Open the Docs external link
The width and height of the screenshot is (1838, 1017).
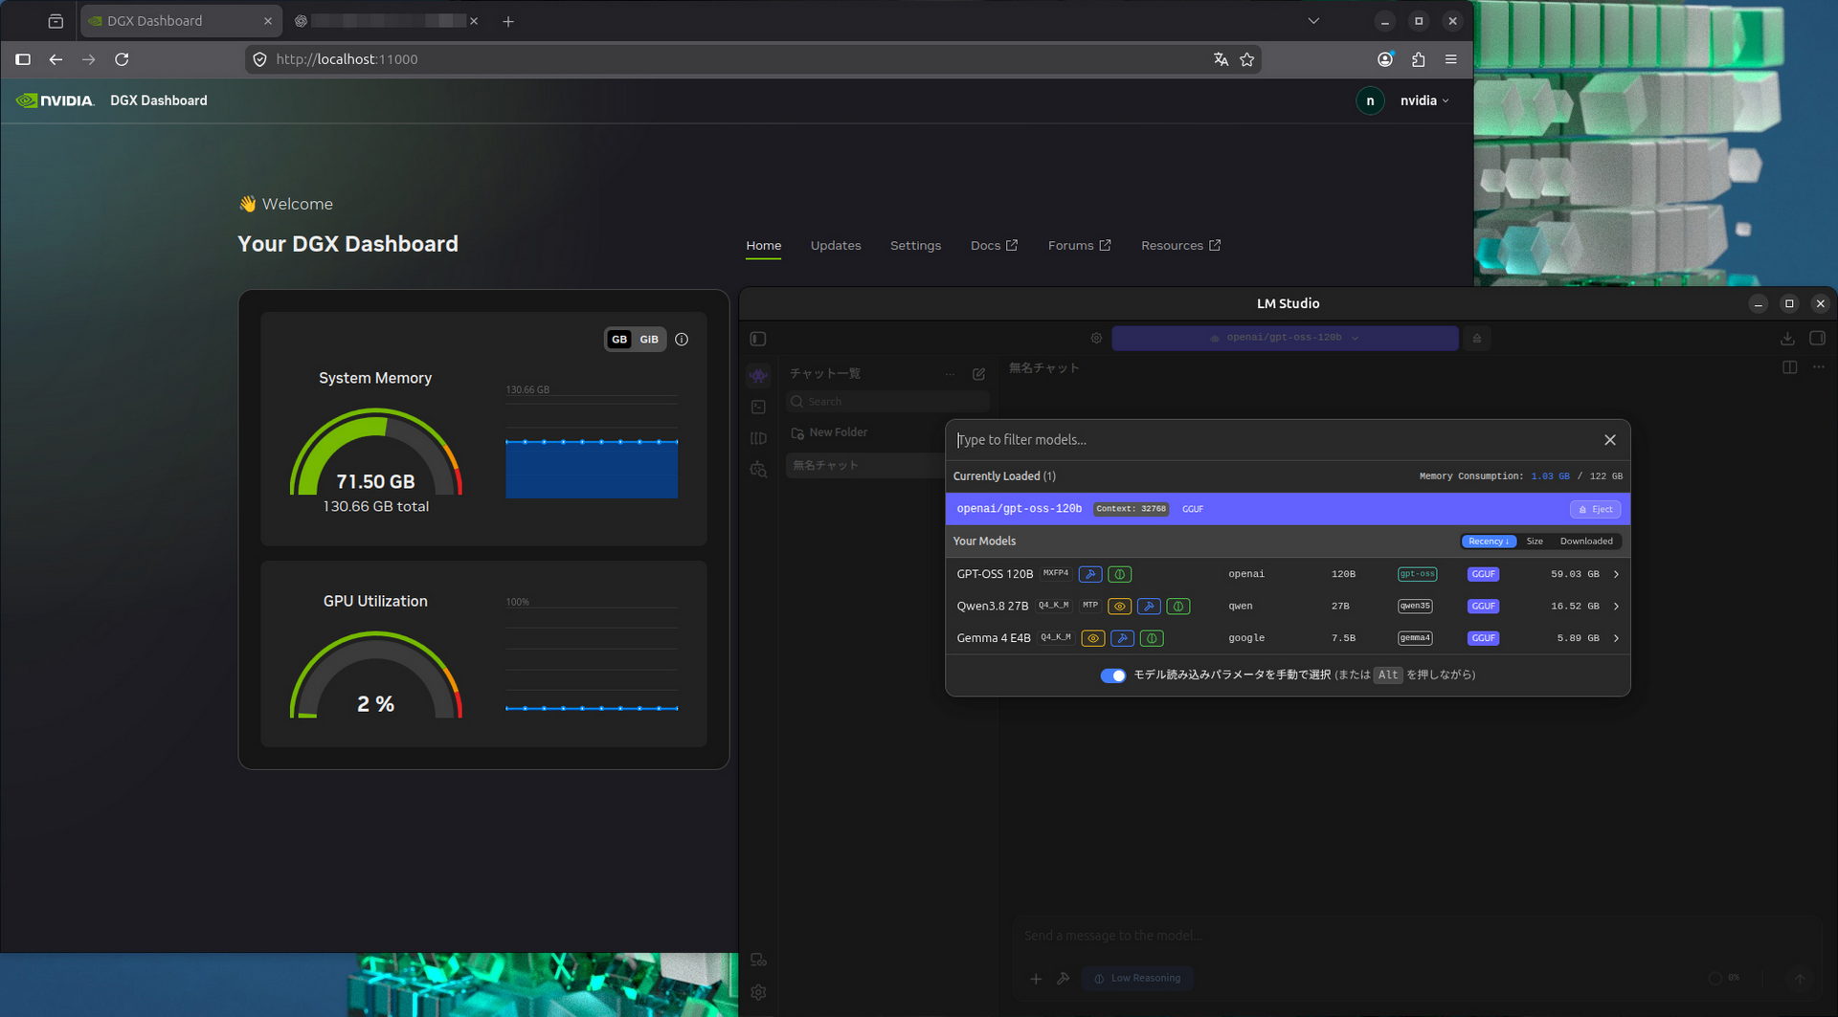(994, 246)
